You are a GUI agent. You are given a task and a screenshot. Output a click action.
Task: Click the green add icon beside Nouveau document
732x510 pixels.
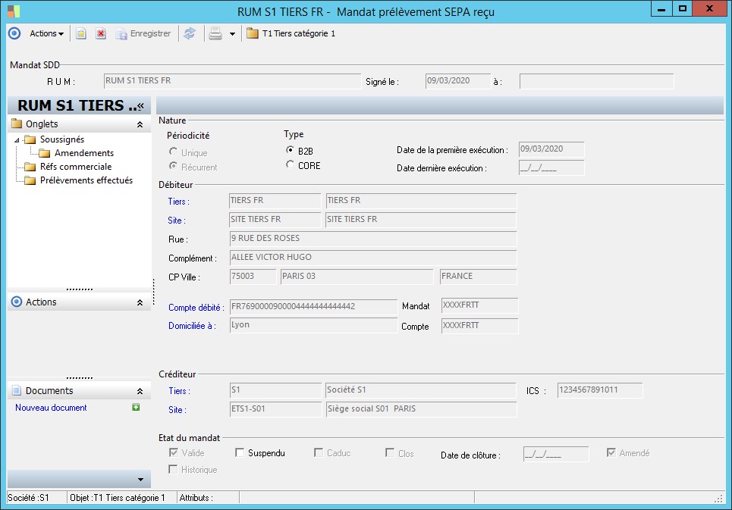(x=136, y=408)
